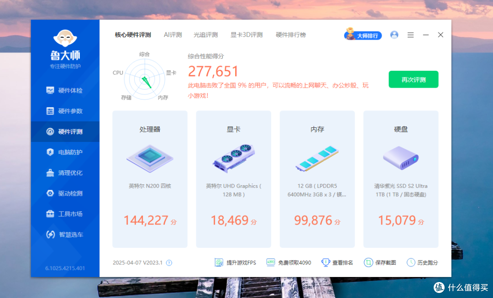Screen dimensions: 493x298
Task: Open 工具市场 toolbox icon
Action: point(50,214)
